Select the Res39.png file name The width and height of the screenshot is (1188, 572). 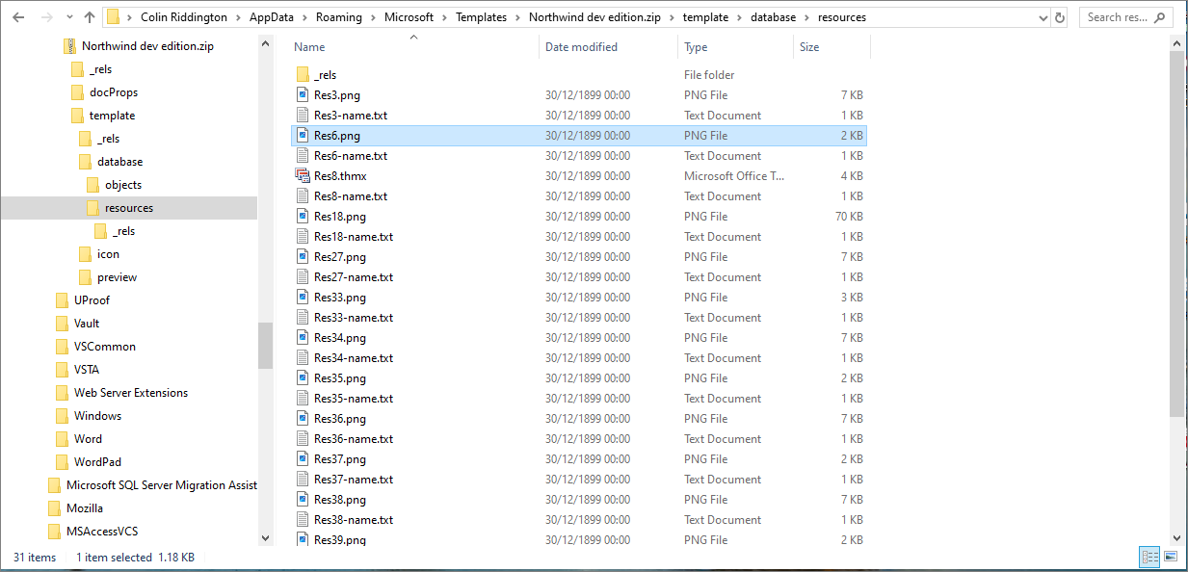[340, 540]
